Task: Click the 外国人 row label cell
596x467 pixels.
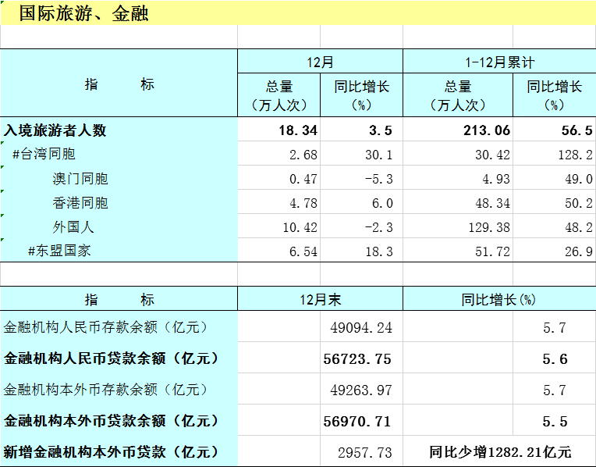Action: point(73,227)
